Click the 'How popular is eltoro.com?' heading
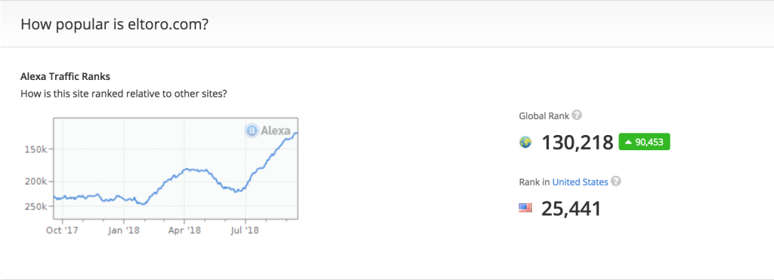 (x=115, y=23)
